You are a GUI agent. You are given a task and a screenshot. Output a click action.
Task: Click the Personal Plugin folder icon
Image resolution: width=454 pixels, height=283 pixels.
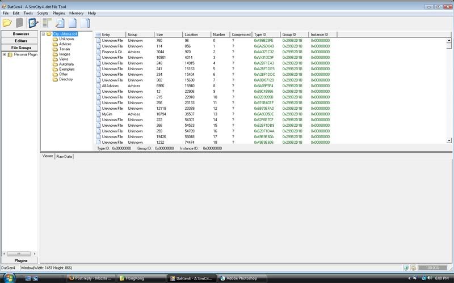click(10, 54)
